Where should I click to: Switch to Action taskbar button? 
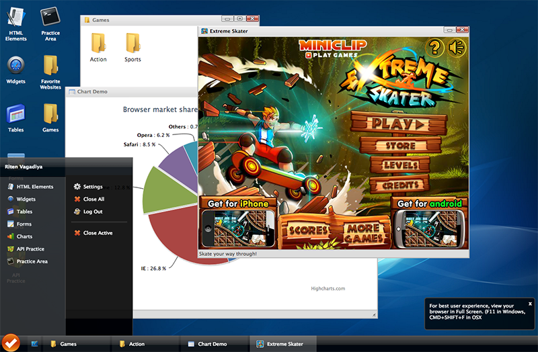pyautogui.click(x=145, y=344)
